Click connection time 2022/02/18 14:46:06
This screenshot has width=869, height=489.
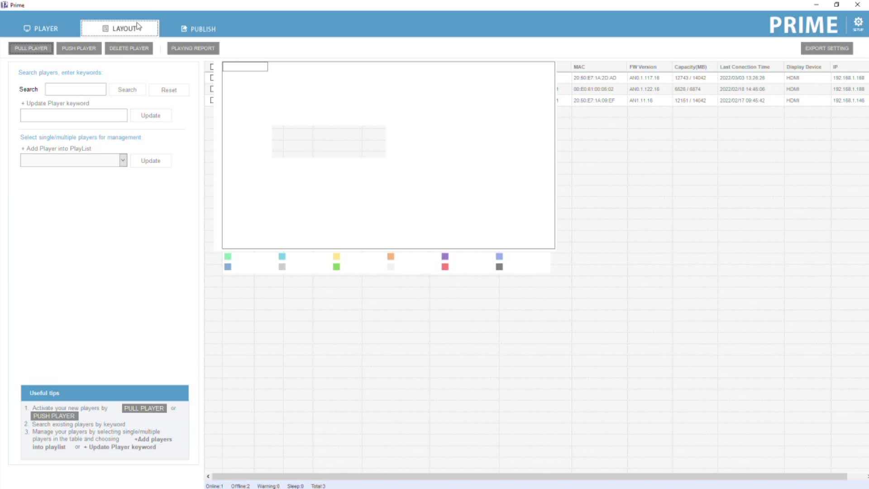point(742,89)
